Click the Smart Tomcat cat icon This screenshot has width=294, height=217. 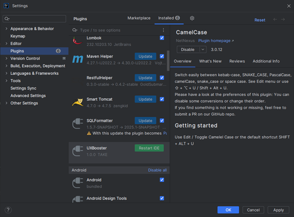(x=78, y=102)
